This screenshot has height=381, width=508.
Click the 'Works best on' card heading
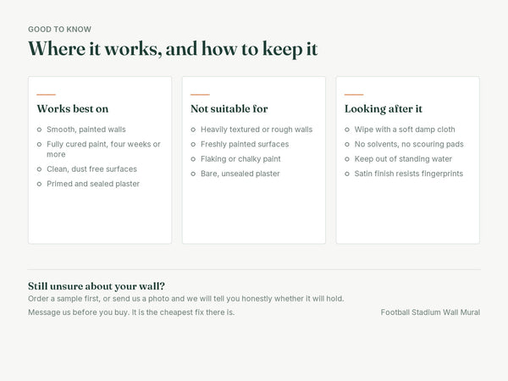pyautogui.click(x=73, y=109)
